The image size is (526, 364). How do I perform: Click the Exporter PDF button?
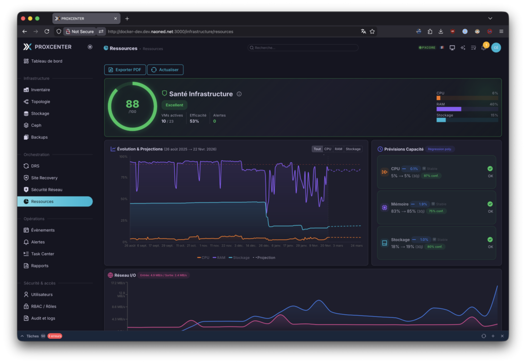point(125,70)
